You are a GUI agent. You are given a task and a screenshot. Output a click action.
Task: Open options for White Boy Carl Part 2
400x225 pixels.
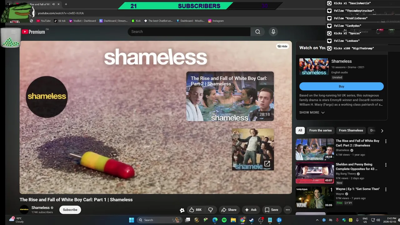pyautogui.click(x=386, y=141)
